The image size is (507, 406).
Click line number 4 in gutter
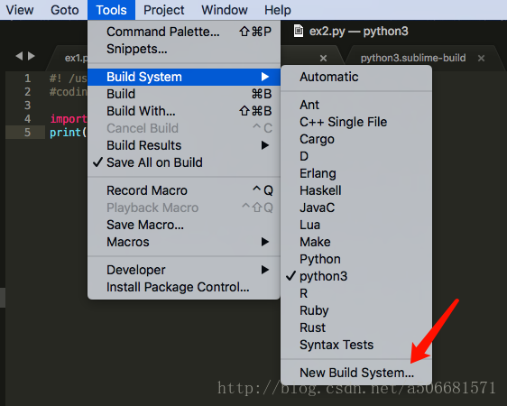[x=27, y=119]
